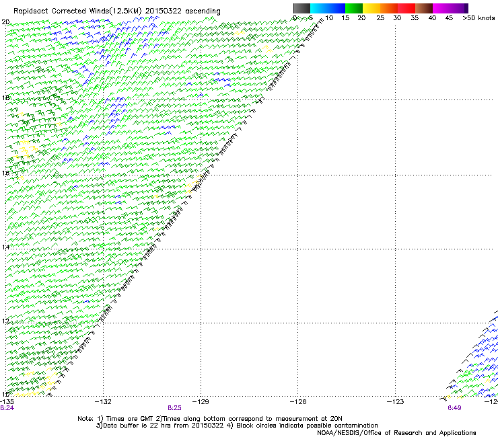The image size is (498, 437).
Task: Click the latitude label '12'
Action: pos(5,321)
